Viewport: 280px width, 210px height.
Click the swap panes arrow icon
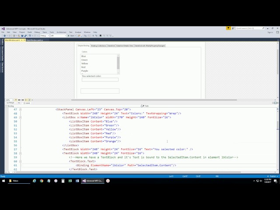click(19, 103)
